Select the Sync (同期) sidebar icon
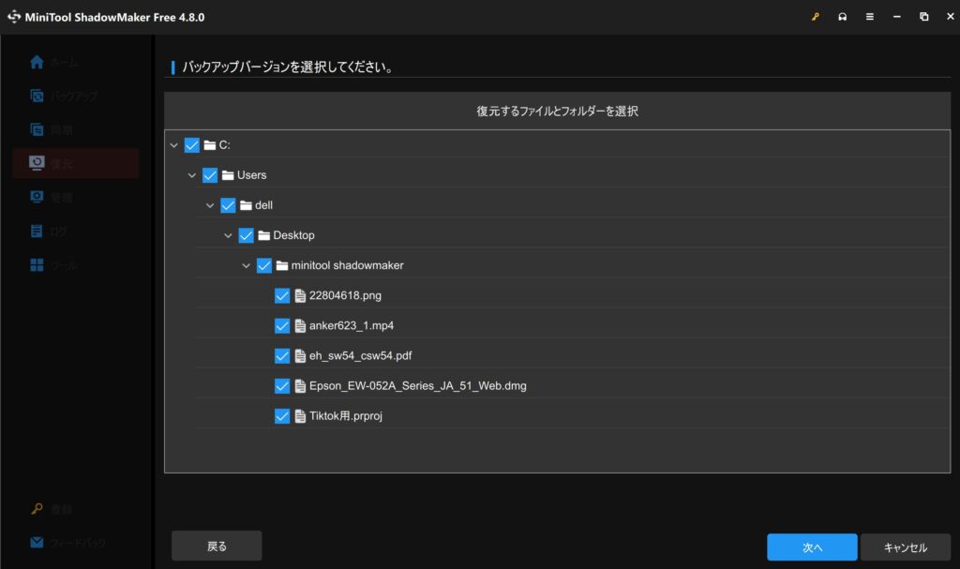The height and width of the screenshot is (569, 960). 37,129
